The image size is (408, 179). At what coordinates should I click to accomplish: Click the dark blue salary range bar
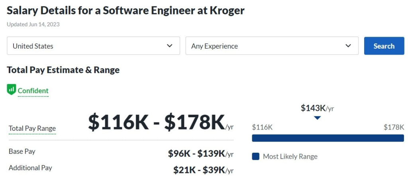click(328, 138)
